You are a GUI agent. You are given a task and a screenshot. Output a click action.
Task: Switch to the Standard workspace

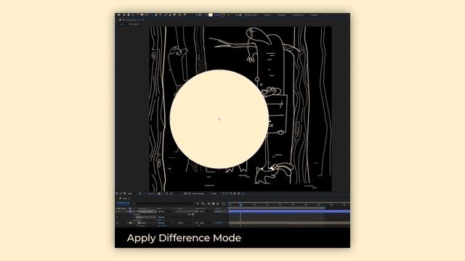[281, 15]
